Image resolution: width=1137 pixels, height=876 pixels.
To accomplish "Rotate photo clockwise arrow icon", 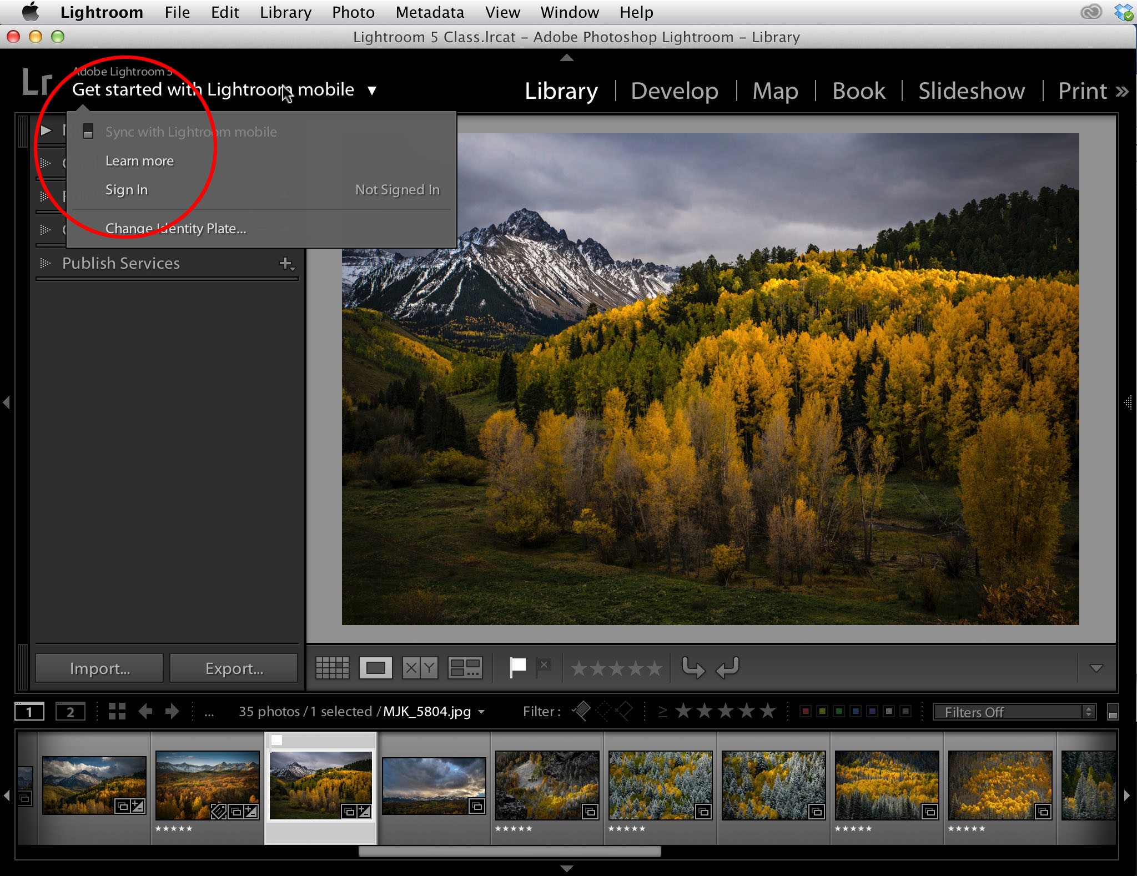I will click(x=727, y=667).
